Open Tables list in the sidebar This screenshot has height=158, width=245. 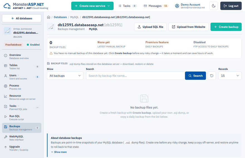tap(22, 67)
